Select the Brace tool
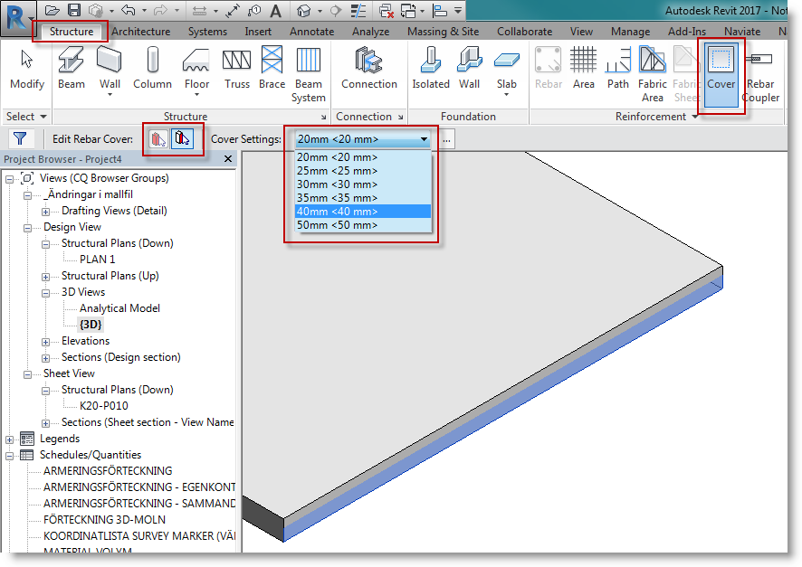Screen dimensions: 802x567 tap(272, 68)
